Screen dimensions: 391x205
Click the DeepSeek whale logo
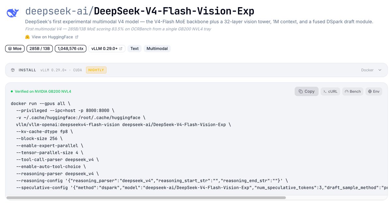pyautogui.click(x=13, y=12)
